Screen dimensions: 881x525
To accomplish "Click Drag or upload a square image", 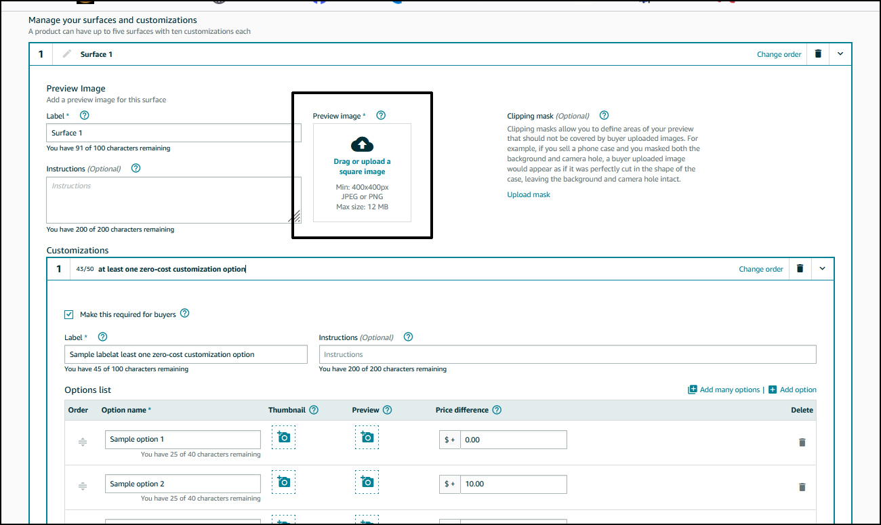I will 362,167.
